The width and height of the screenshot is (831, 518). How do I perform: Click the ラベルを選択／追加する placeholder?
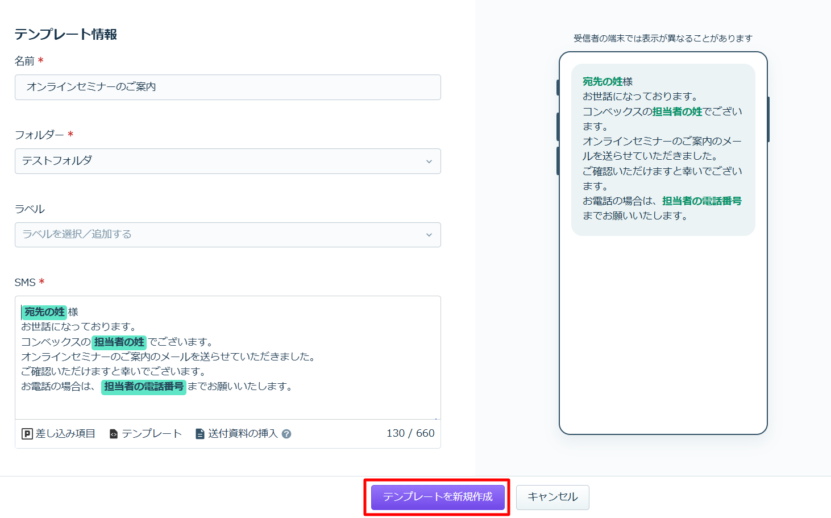77,234
